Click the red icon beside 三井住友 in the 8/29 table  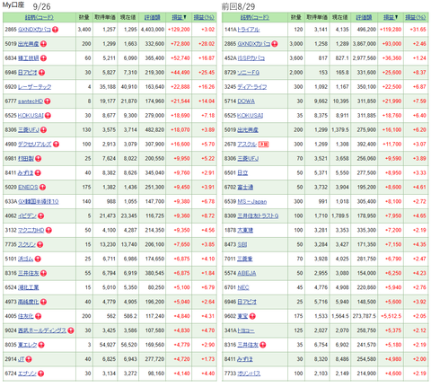(x=262, y=345)
